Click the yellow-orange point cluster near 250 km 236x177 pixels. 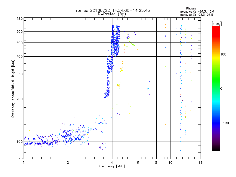pos(119,85)
